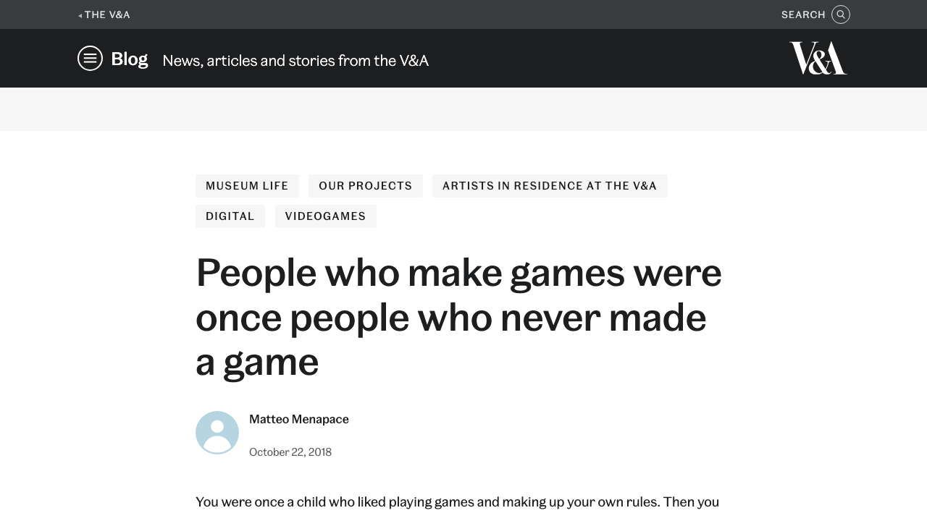Click the Blog title in the header
Screen dimensions: 927x521
tap(129, 58)
